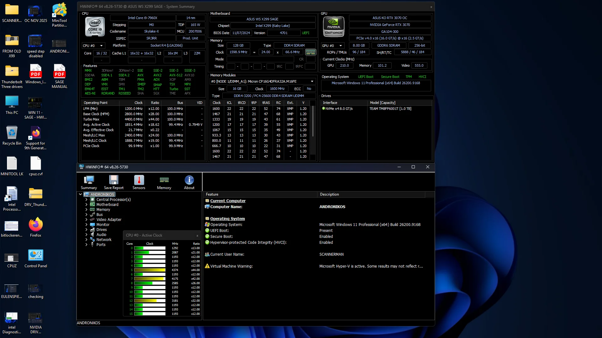This screenshot has width=602, height=338.
Task: Click the Description column header
Action: click(371, 194)
